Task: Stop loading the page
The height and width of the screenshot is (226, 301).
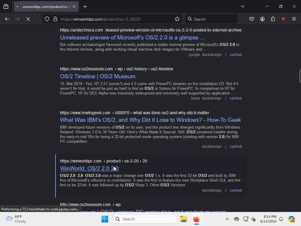Action: 28,19
